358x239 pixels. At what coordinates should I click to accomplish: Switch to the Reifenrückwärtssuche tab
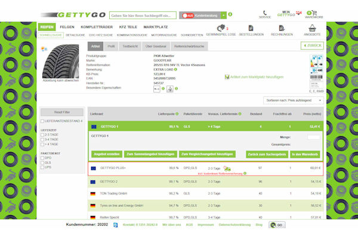click(189, 46)
